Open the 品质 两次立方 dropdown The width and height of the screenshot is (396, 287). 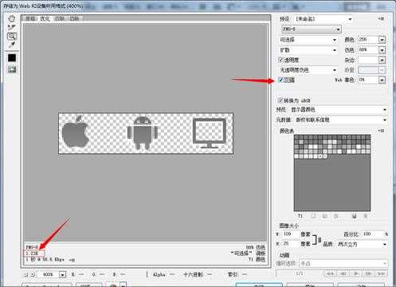click(x=362, y=244)
